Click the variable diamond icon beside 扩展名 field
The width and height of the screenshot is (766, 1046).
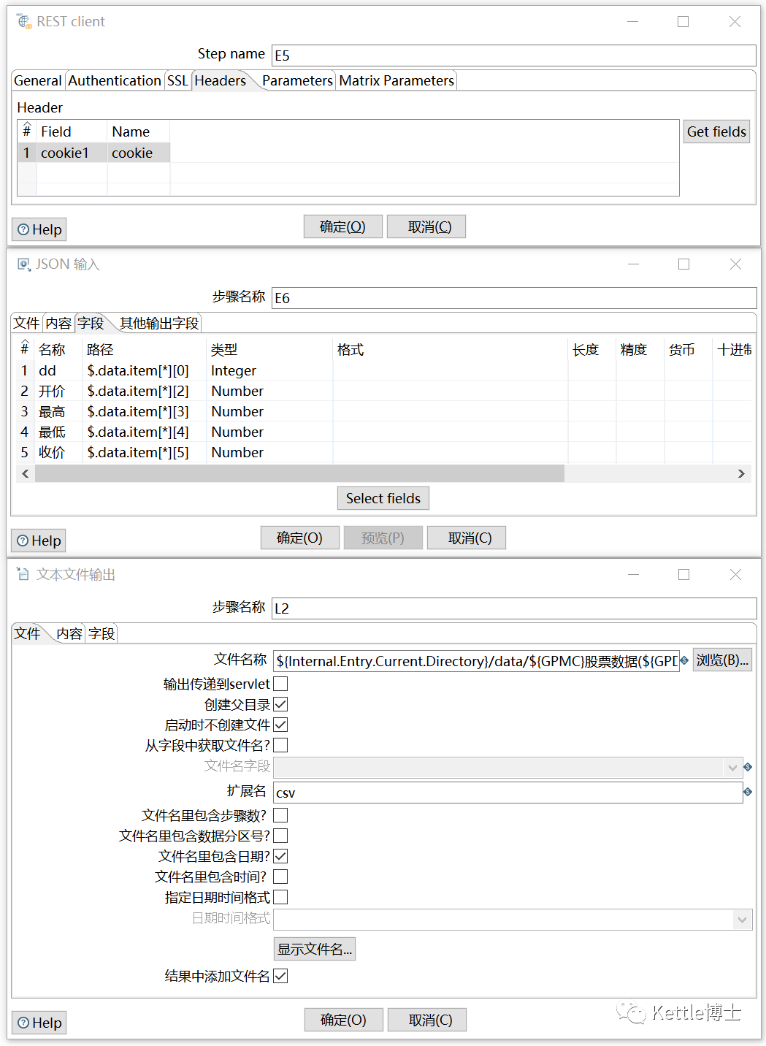[748, 792]
